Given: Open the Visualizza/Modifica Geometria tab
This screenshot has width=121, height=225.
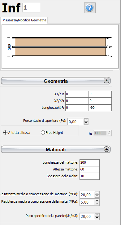Looking at the screenshot, I should [x=24, y=20].
